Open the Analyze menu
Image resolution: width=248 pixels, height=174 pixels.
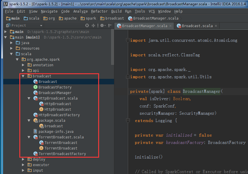click(80, 11)
